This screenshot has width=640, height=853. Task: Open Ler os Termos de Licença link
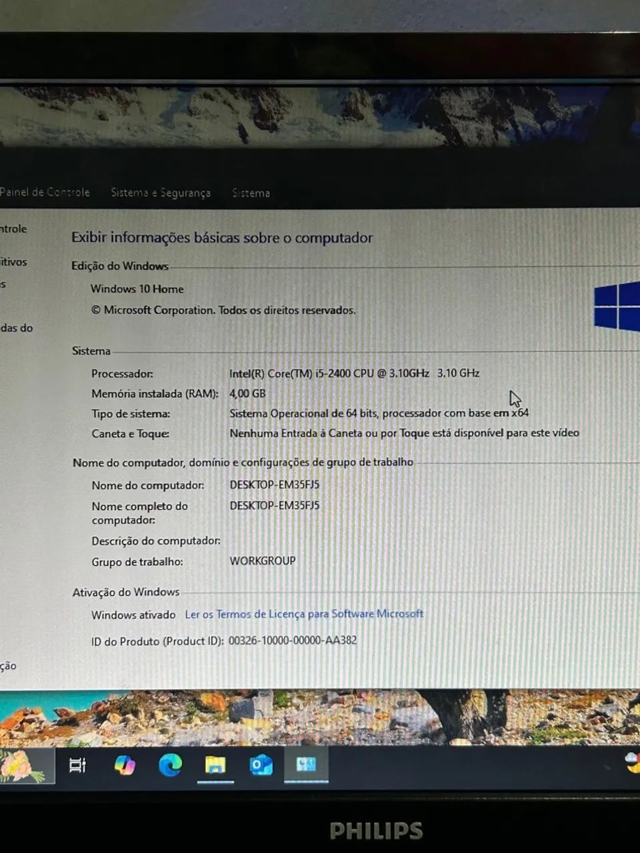tap(304, 614)
